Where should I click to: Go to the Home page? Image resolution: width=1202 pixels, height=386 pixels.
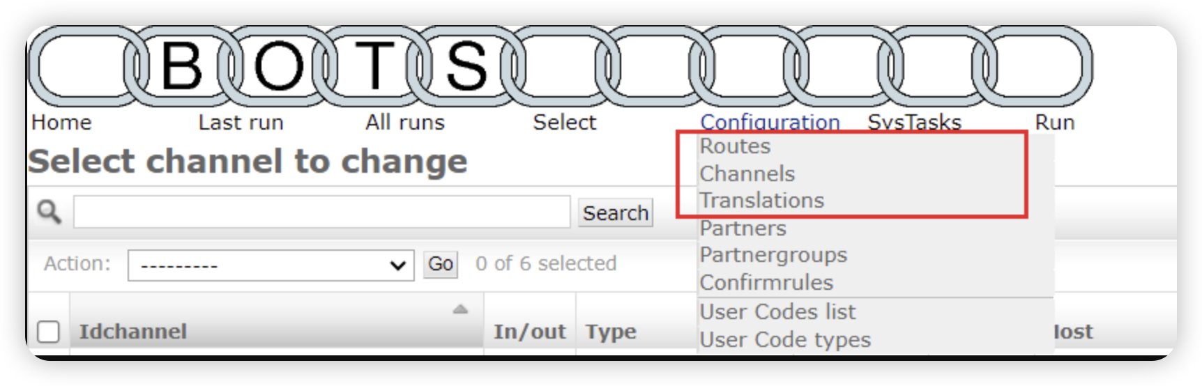(x=61, y=123)
